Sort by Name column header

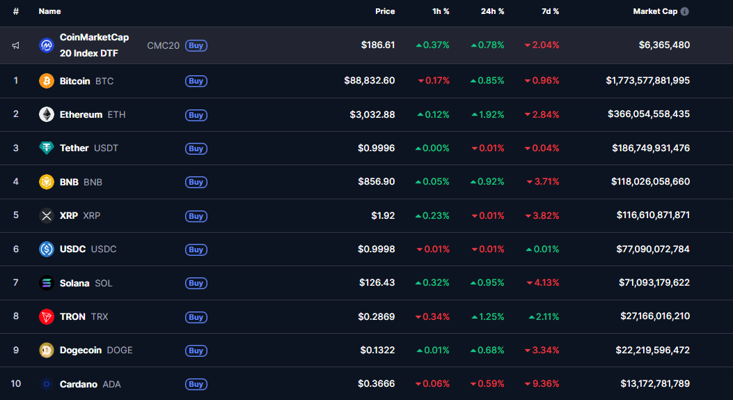point(49,11)
